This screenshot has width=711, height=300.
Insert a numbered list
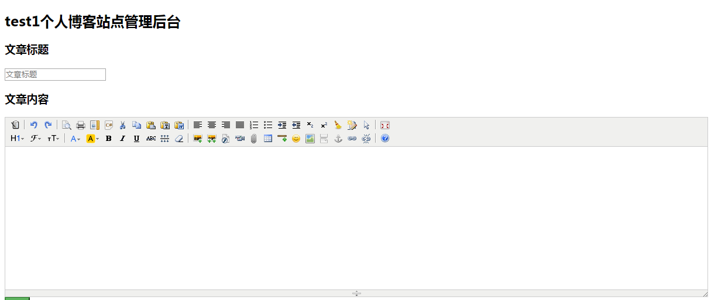point(254,125)
